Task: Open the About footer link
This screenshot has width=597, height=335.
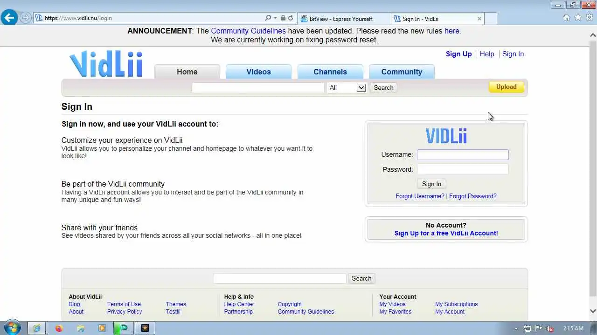Action: click(76, 312)
